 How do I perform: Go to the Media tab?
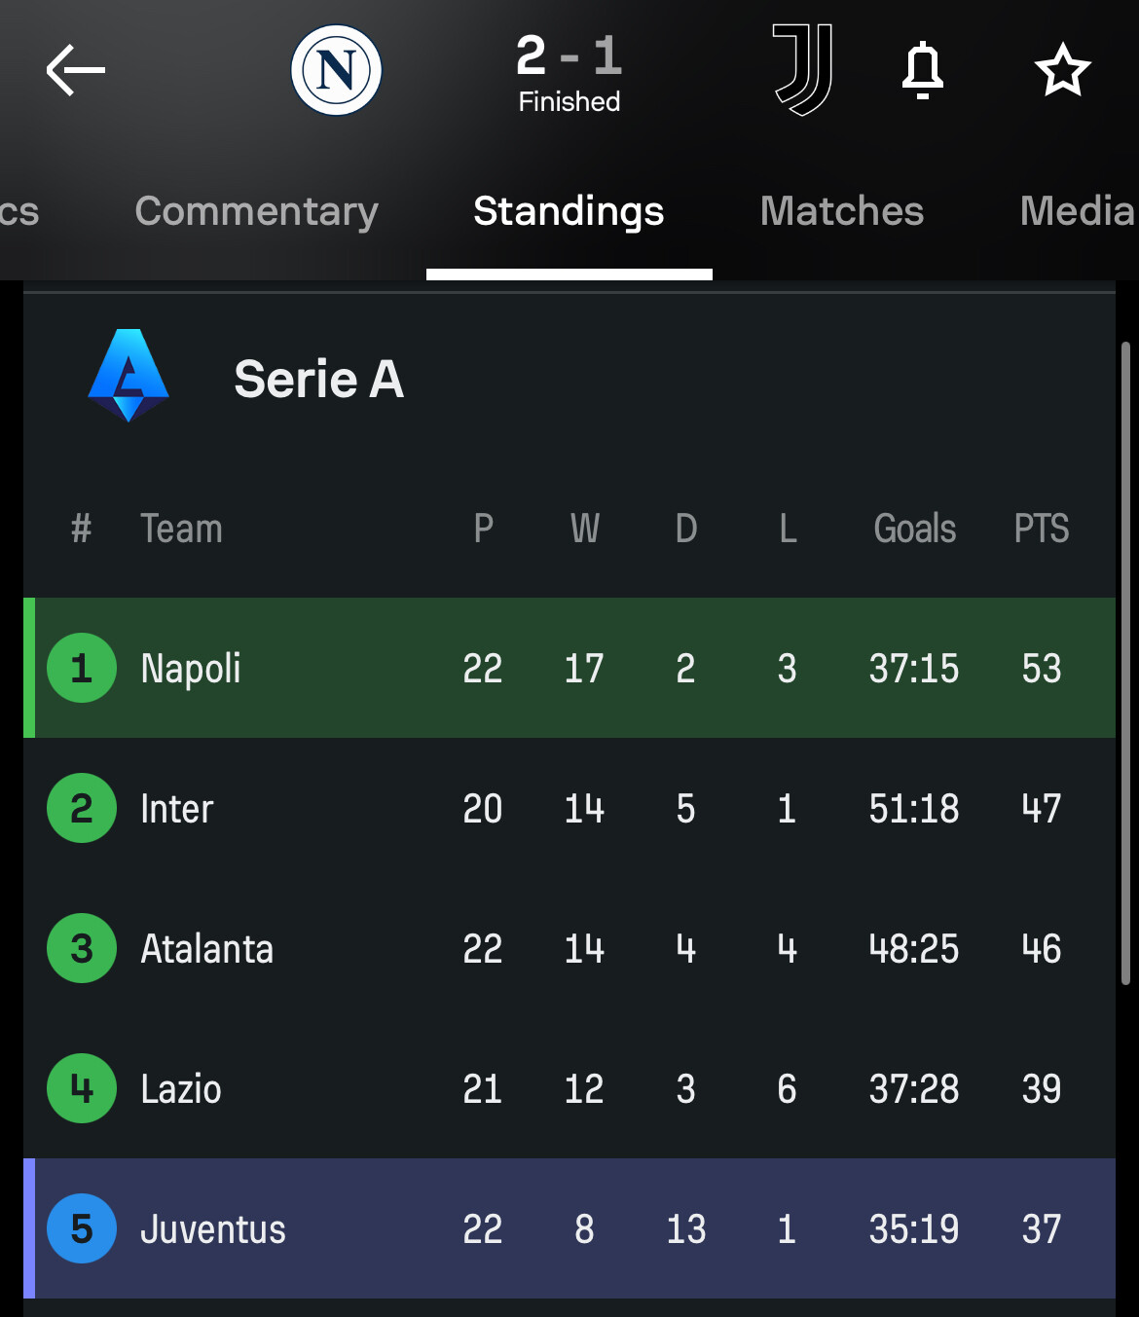click(x=1076, y=211)
